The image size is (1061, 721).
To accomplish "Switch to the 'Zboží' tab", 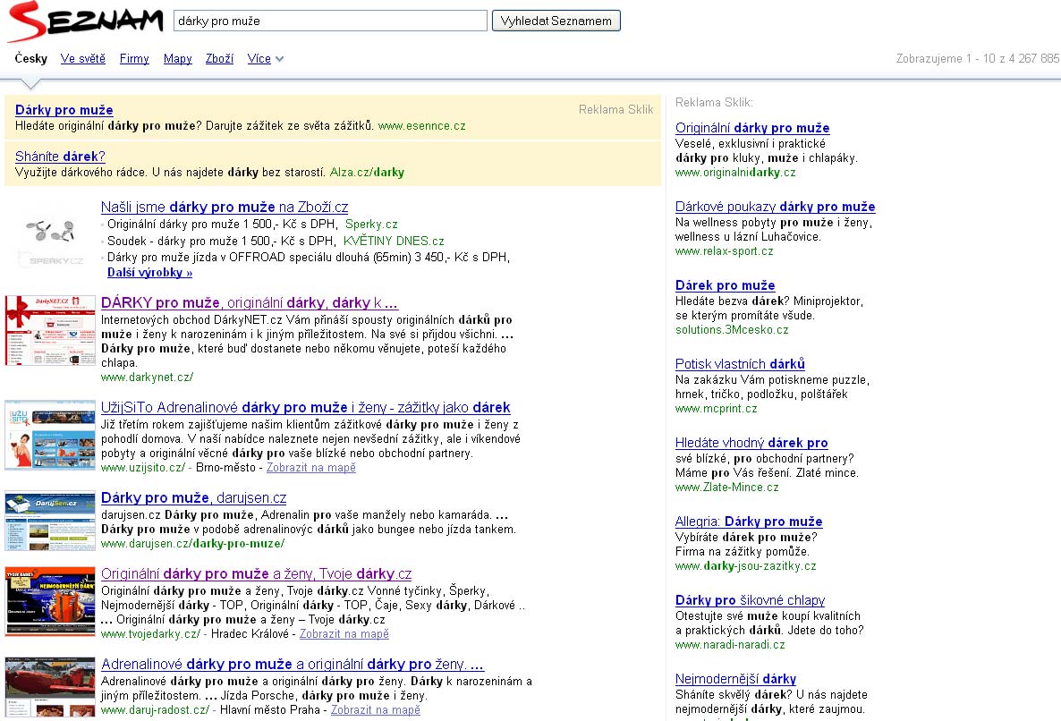I will click(x=219, y=58).
